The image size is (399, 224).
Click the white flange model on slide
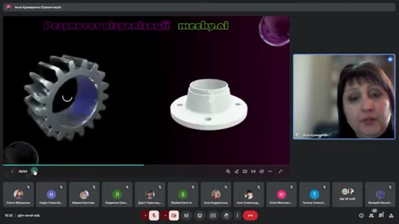(x=209, y=104)
